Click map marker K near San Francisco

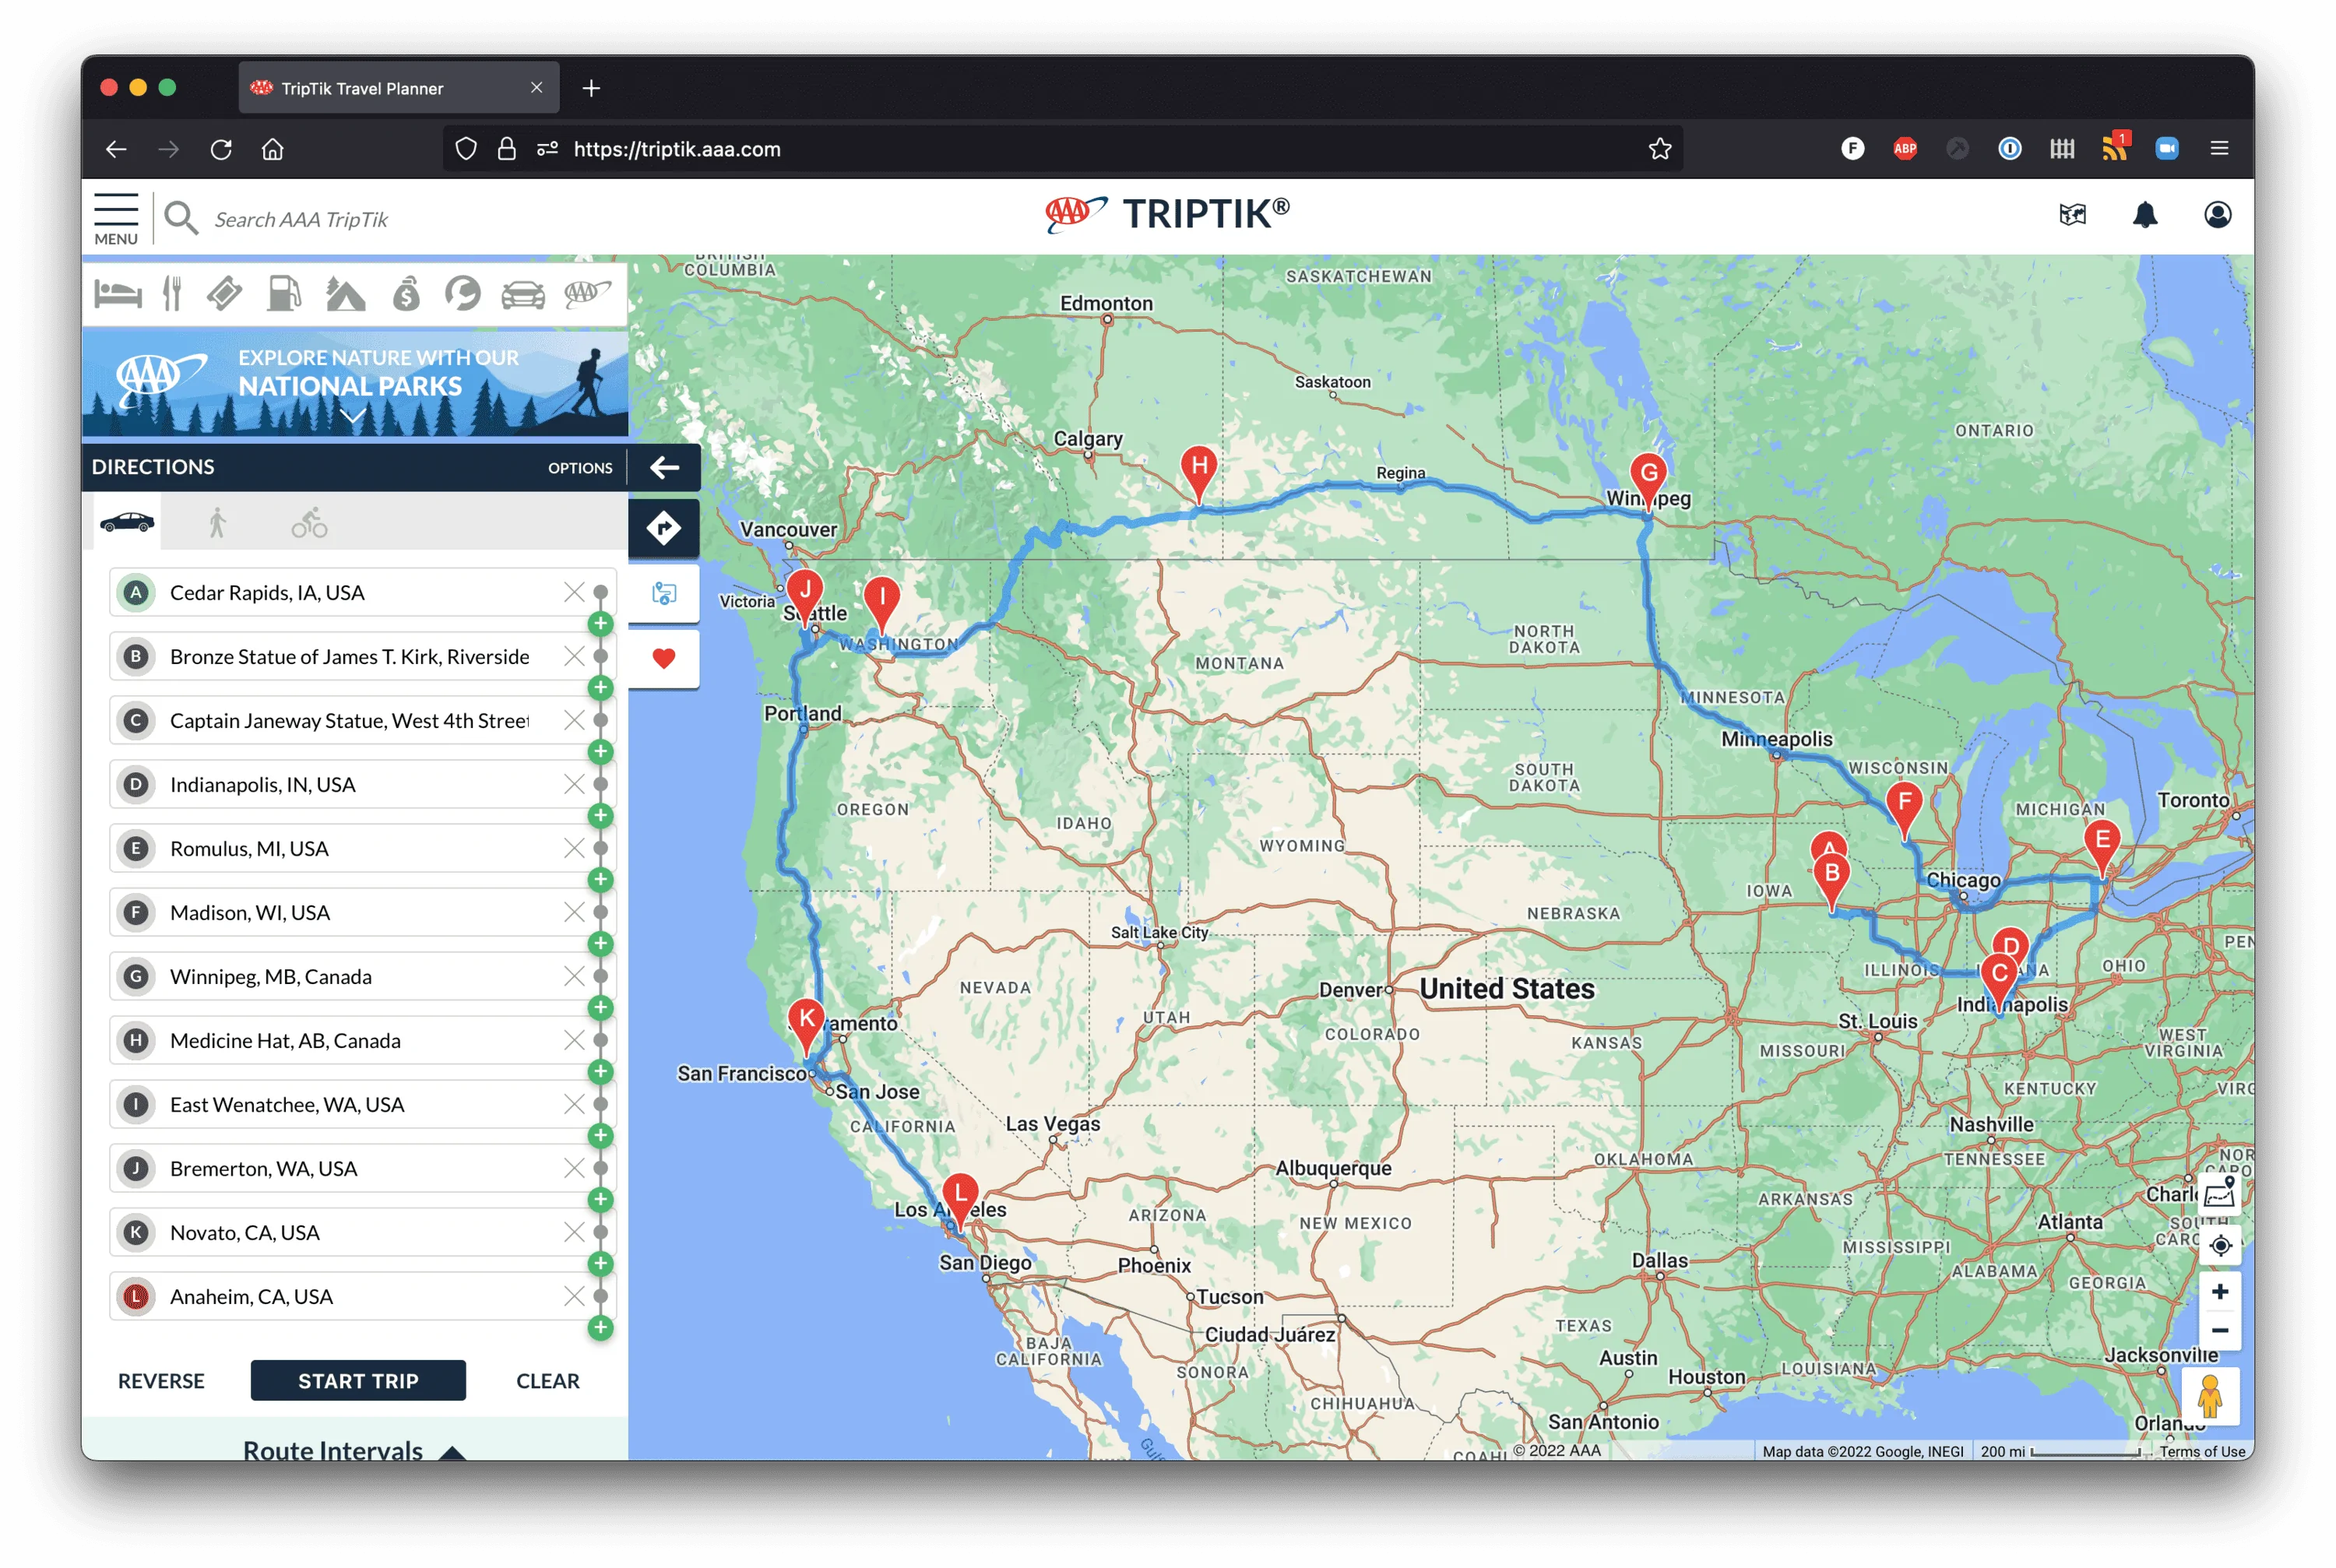pos(806,1026)
